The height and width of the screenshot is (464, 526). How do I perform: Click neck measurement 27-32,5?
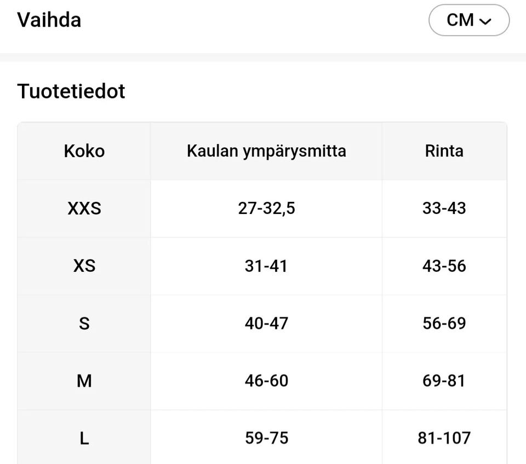pos(266,208)
